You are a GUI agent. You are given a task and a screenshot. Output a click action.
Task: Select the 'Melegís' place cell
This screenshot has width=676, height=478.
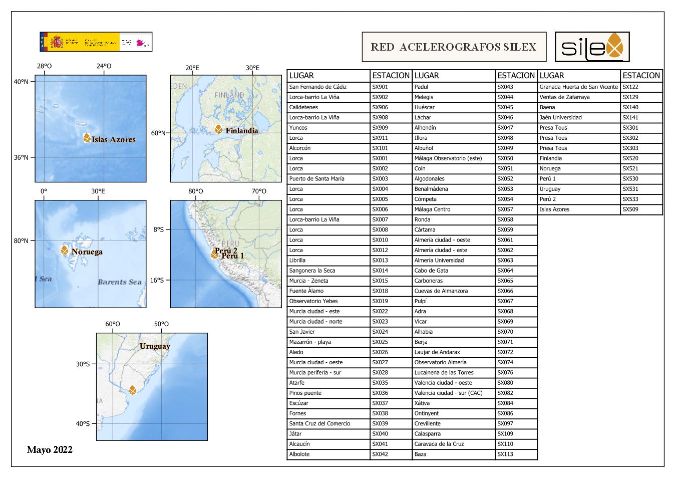pos(454,97)
